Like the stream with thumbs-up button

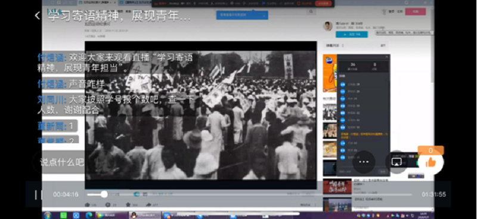pyautogui.click(x=430, y=162)
